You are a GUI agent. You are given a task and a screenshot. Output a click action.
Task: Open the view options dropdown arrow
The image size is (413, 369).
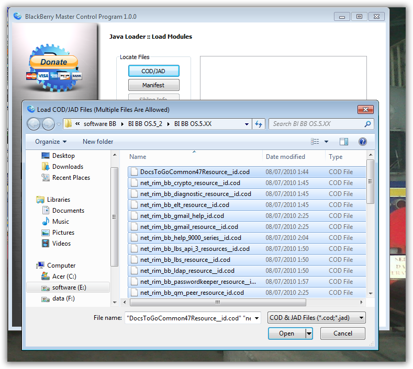326,142
